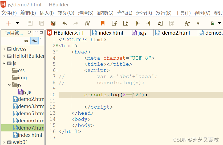Switch to the demo3 editor tab
This screenshot has width=223, height=145.
tap(210, 33)
